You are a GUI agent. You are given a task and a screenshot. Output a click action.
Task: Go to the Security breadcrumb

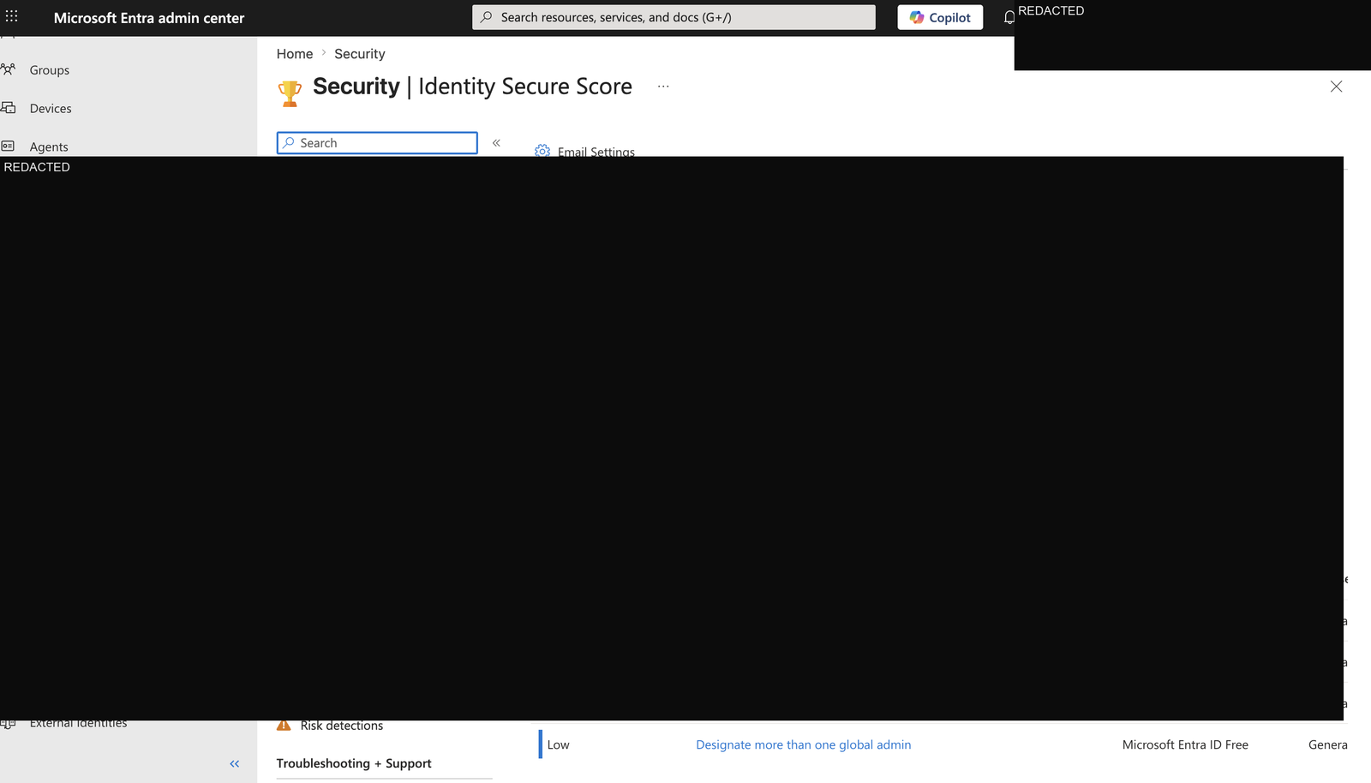(360, 54)
